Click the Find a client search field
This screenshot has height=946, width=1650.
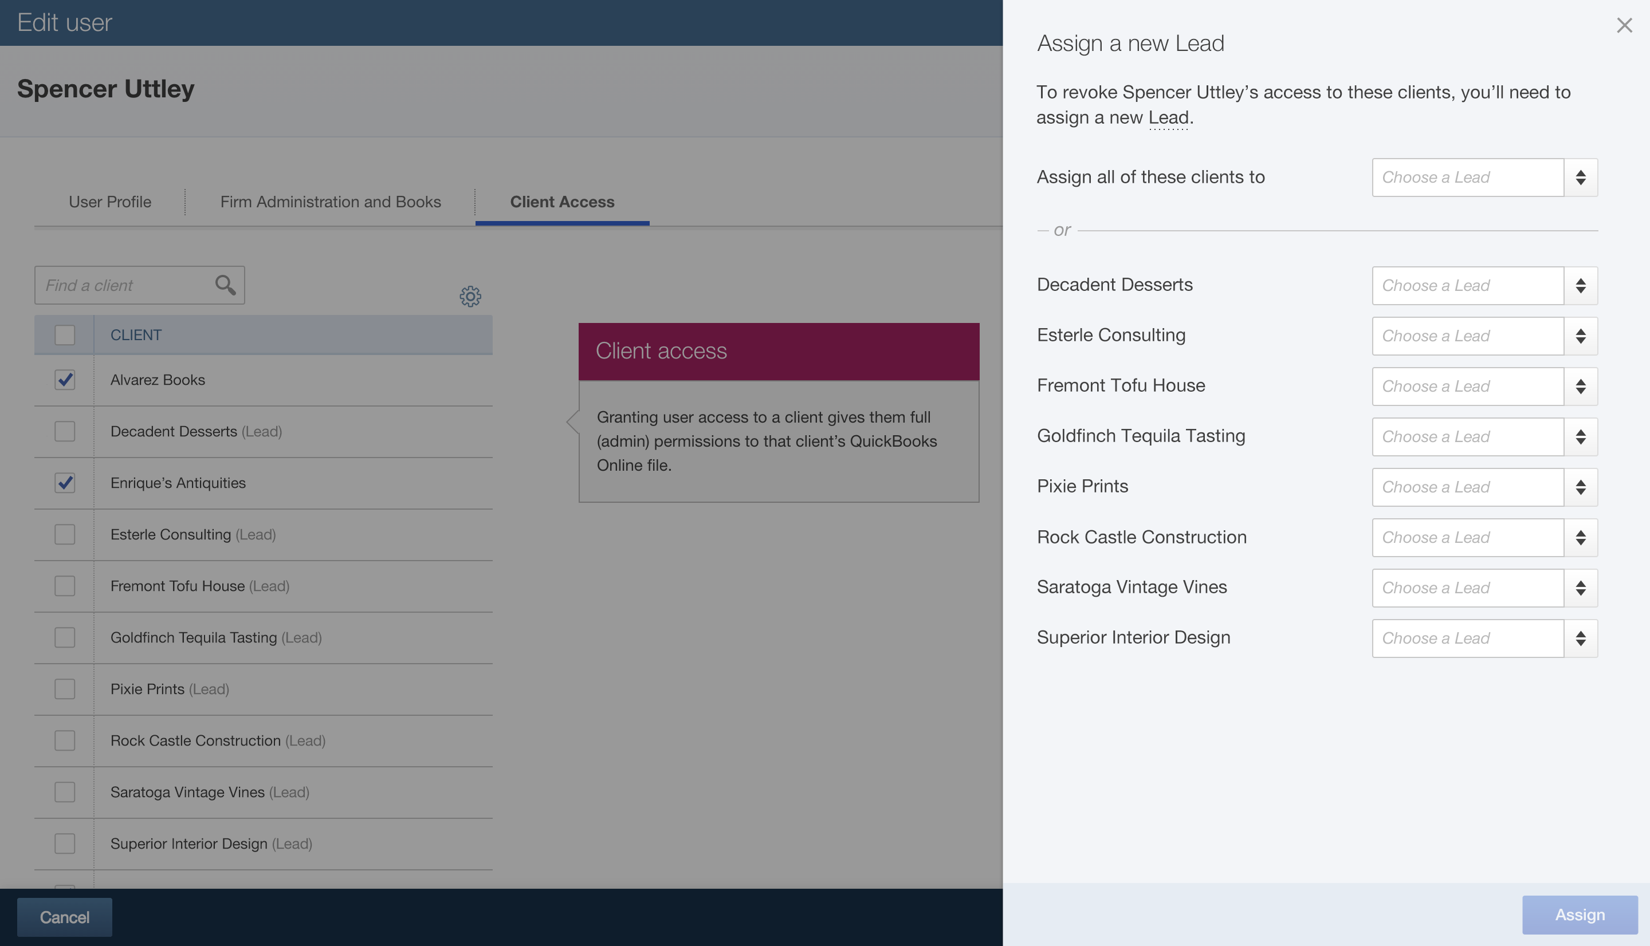pyautogui.click(x=124, y=285)
